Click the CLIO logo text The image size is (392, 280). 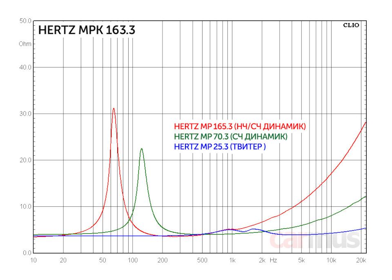(x=351, y=25)
